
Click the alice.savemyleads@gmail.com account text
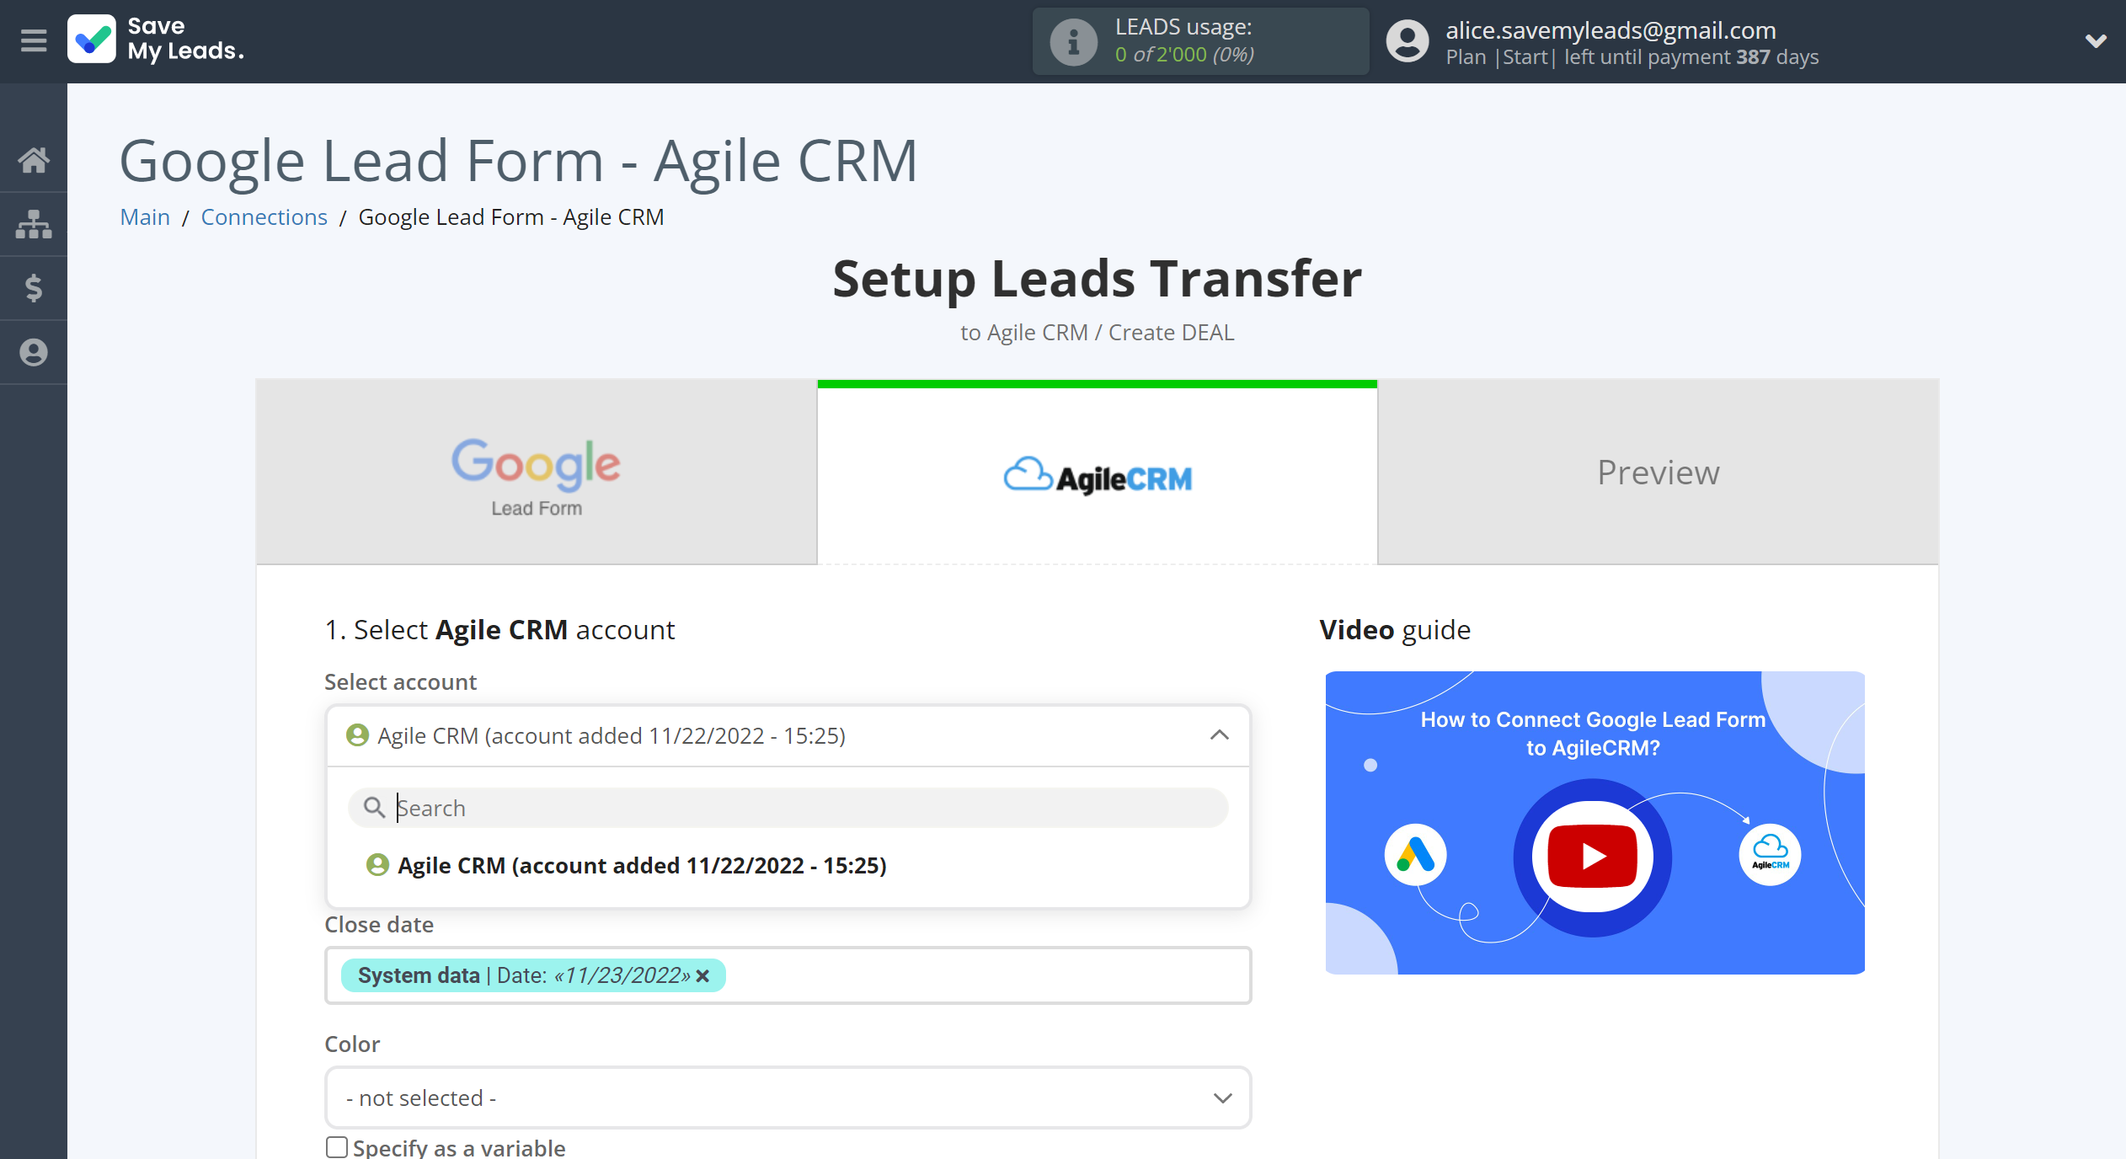click(1611, 30)
